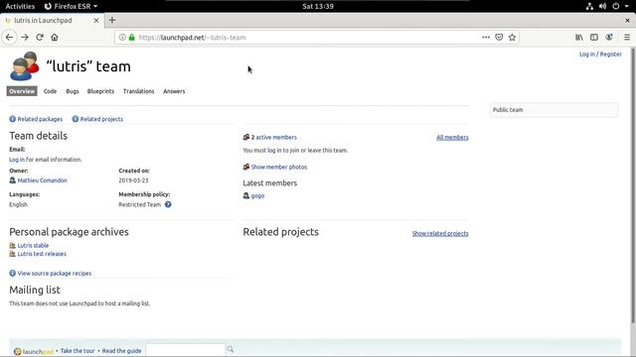
Task: Click the browser forward arrow
Action: pyautogui.click(x=25, y=38)
